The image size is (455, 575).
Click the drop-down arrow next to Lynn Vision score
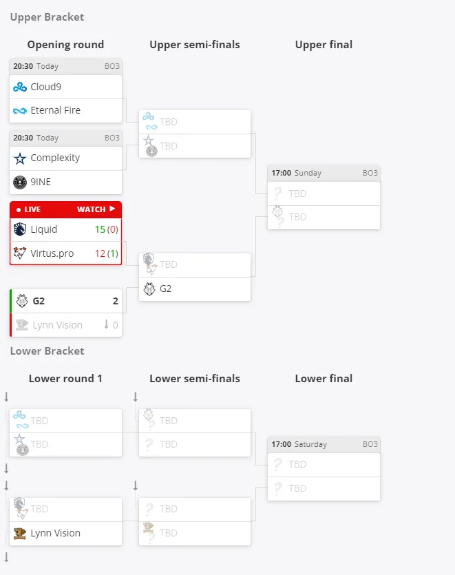pyautogui.click(x=106, y=324)
